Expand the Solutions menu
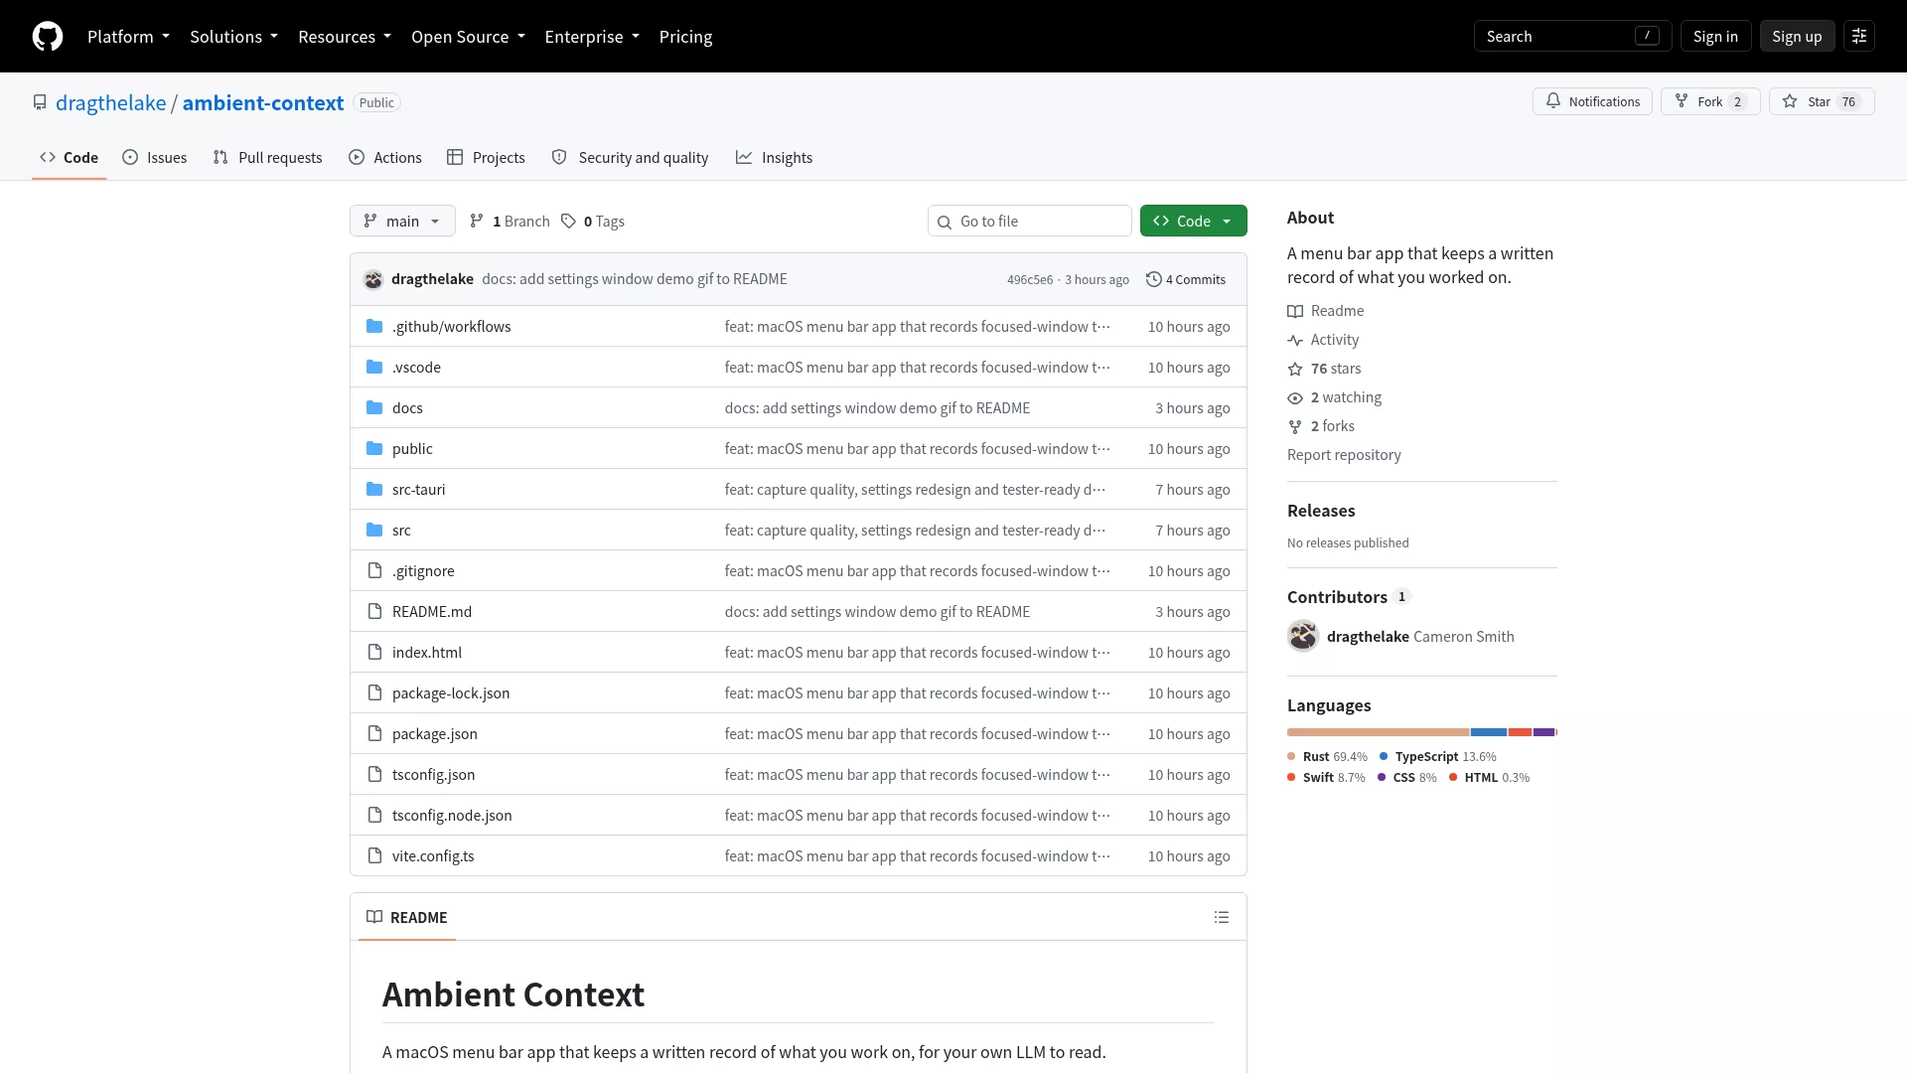The width and height of the screenshot is (1907, 1073). point(233,37)
